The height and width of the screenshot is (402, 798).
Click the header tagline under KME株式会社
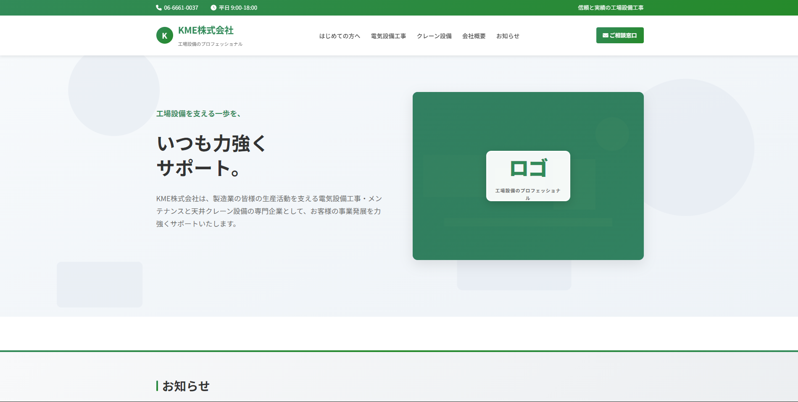click(210, 44)
